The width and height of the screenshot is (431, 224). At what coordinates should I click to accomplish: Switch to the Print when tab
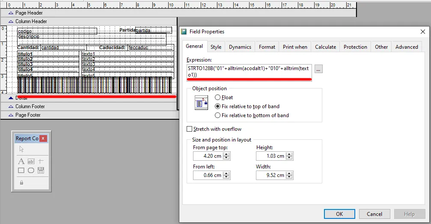(295, 47)
